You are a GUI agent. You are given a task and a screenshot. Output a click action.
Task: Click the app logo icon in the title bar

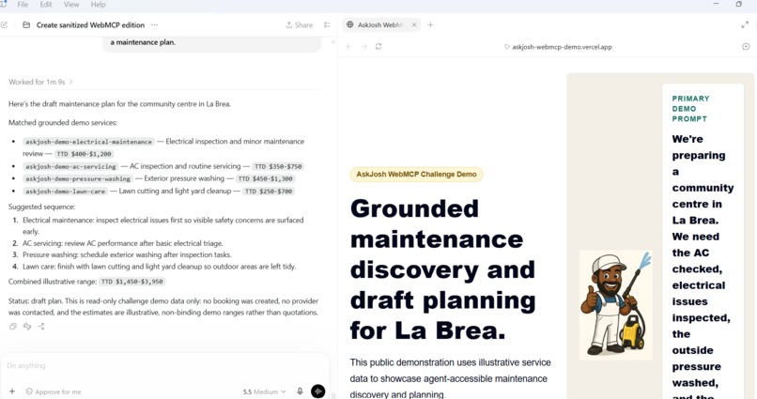point(4,4)
